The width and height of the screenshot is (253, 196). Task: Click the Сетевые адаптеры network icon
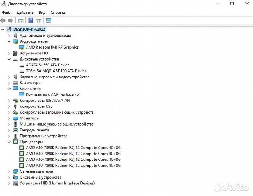15,171
